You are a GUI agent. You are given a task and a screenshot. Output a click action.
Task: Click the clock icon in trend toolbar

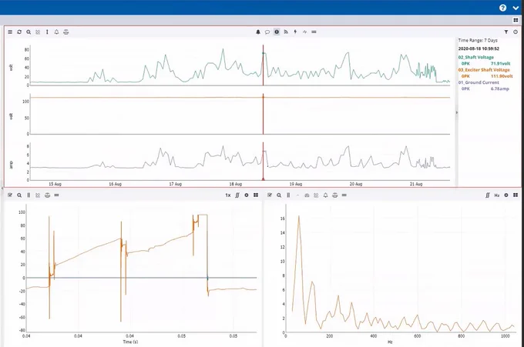pos(516,32)
